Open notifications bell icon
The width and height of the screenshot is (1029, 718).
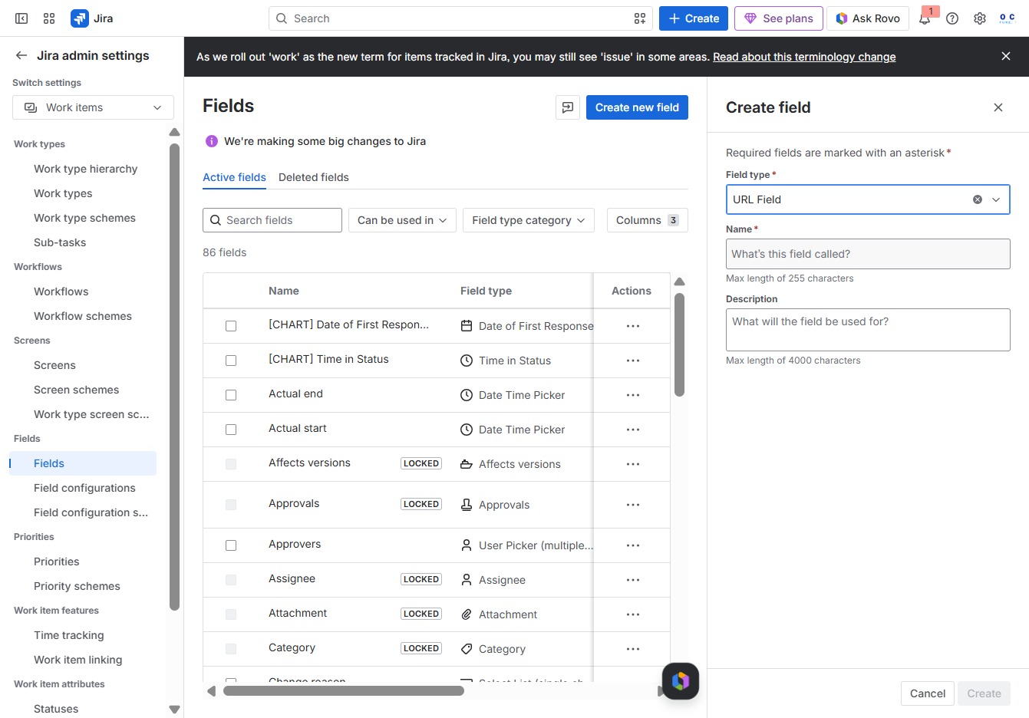coord(925,18)
